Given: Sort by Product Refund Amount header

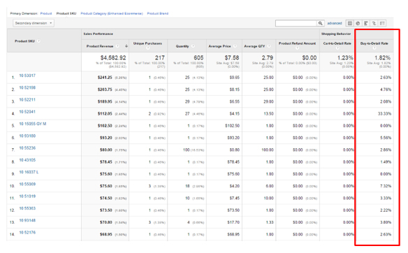Looking at the screenshot, I should point(297,43).
